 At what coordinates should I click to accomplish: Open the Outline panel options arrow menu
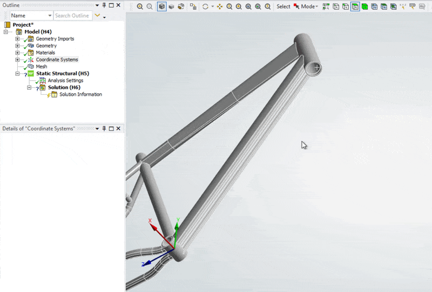click(97, 5)
